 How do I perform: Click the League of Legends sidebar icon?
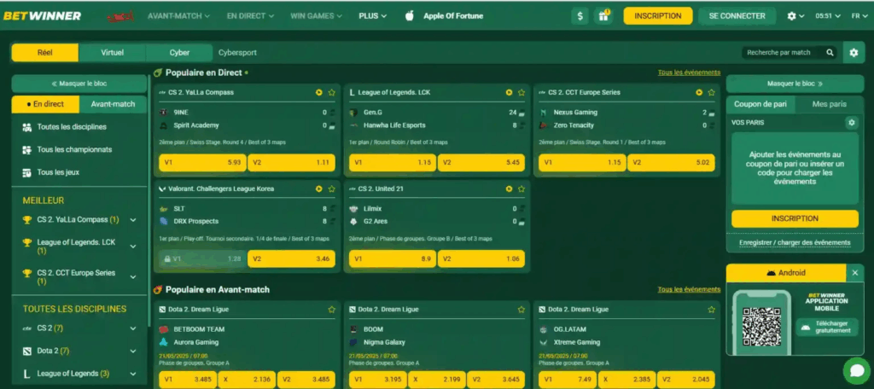point(26,374)
